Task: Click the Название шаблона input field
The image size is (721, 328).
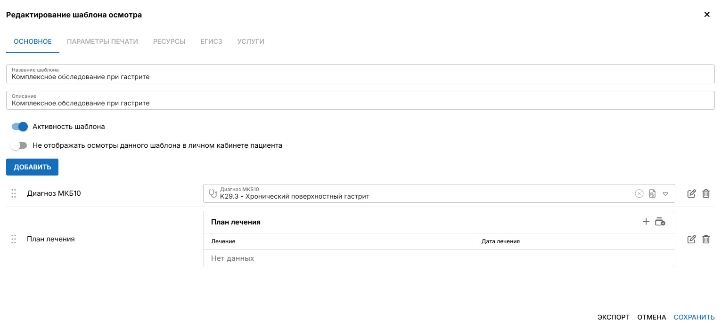Action: click(360, 77)
